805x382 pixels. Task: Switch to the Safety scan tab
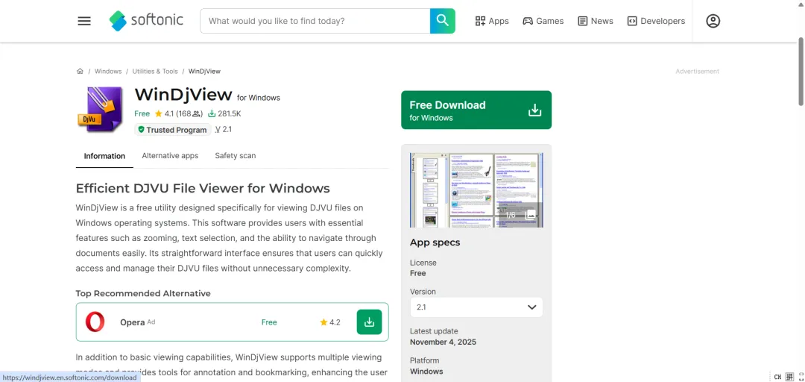coord(235,156)
